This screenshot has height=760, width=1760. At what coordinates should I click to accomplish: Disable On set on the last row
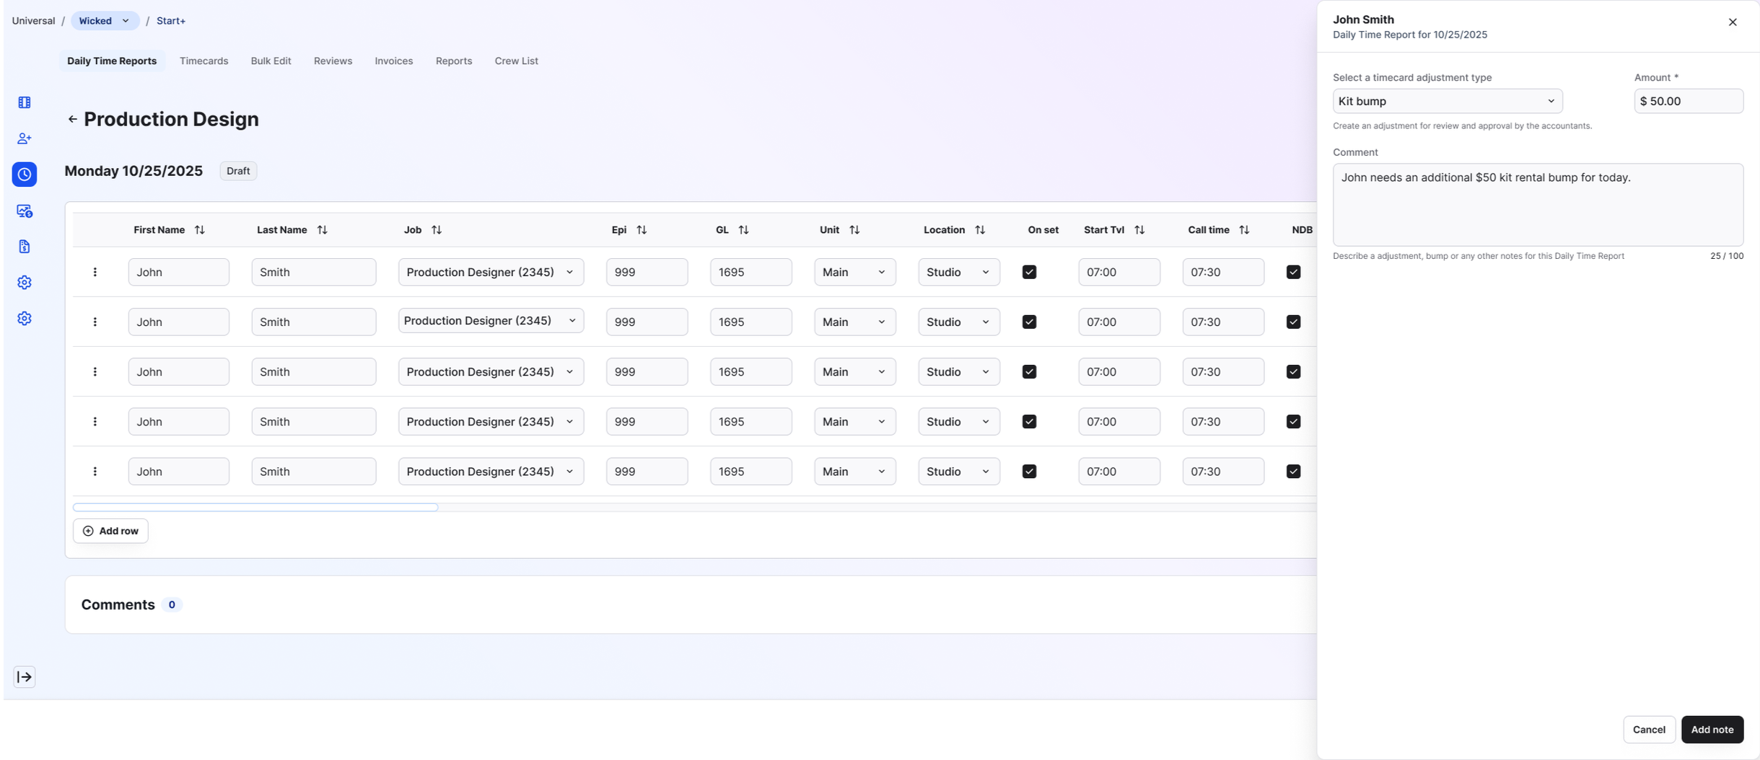point(1029,471)
